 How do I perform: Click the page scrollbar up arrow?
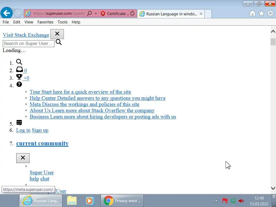click(273, 32)
